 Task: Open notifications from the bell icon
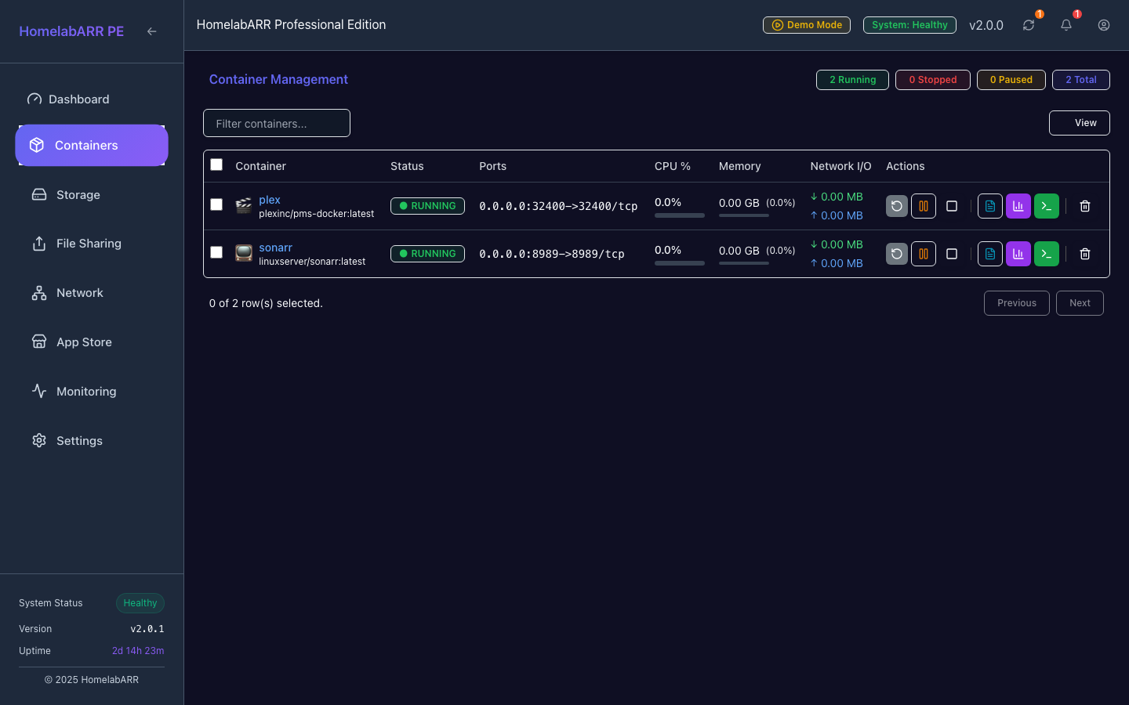click(1065, 25)
